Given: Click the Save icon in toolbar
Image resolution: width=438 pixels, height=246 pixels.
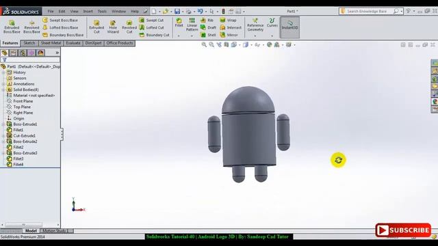Looking at the screenshot, I should (x=177, y=12).
